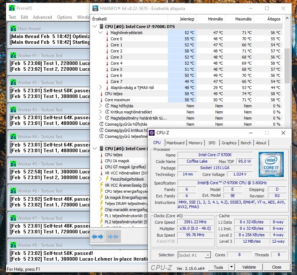Switch to the SPD tab in CPU-Z
Viewport: 297px width, 275px height.
click(212, 143)
